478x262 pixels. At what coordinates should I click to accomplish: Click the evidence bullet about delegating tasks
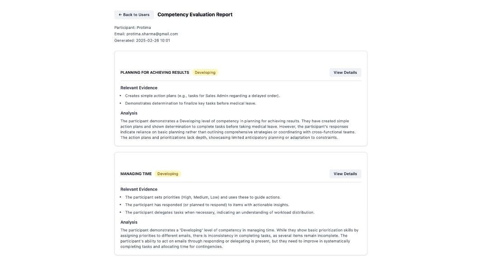coord(220,212)
